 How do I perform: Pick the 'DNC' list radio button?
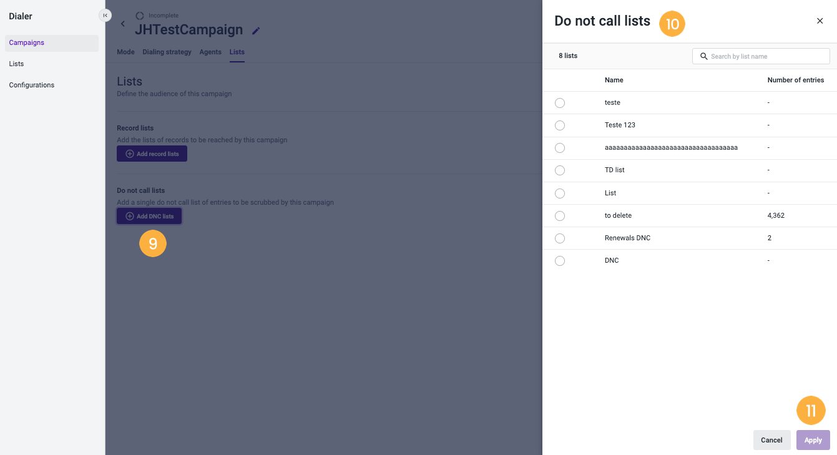(560, 261)
